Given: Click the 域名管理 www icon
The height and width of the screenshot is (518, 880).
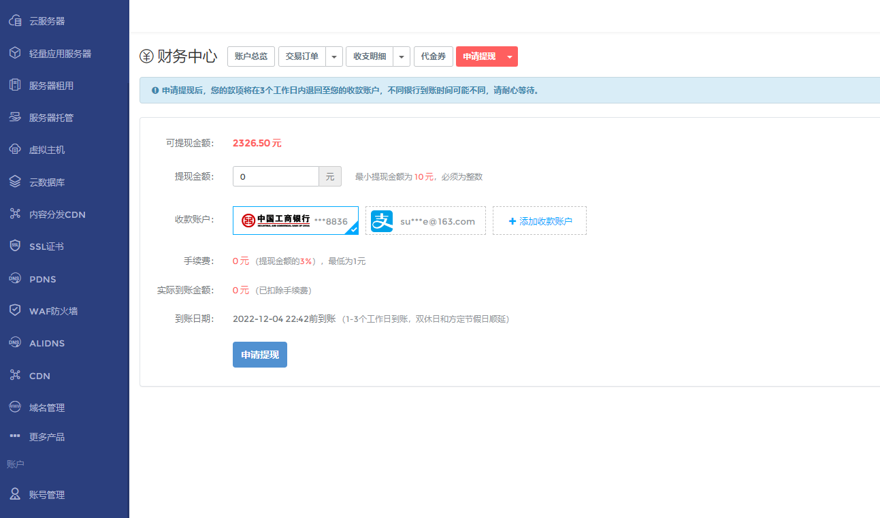Looking at the screenshot, I should click(14, 407).
